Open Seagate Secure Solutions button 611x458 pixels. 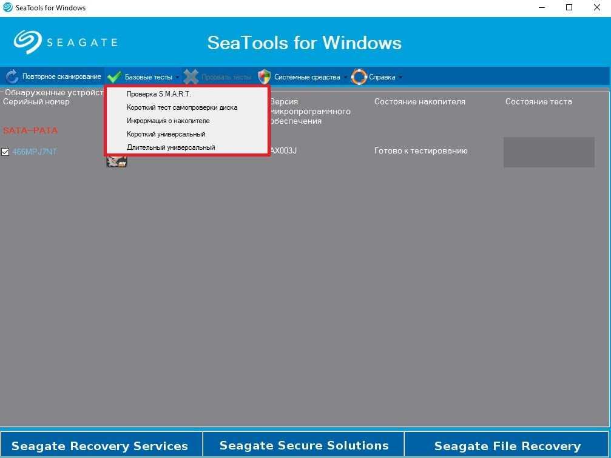303,445
